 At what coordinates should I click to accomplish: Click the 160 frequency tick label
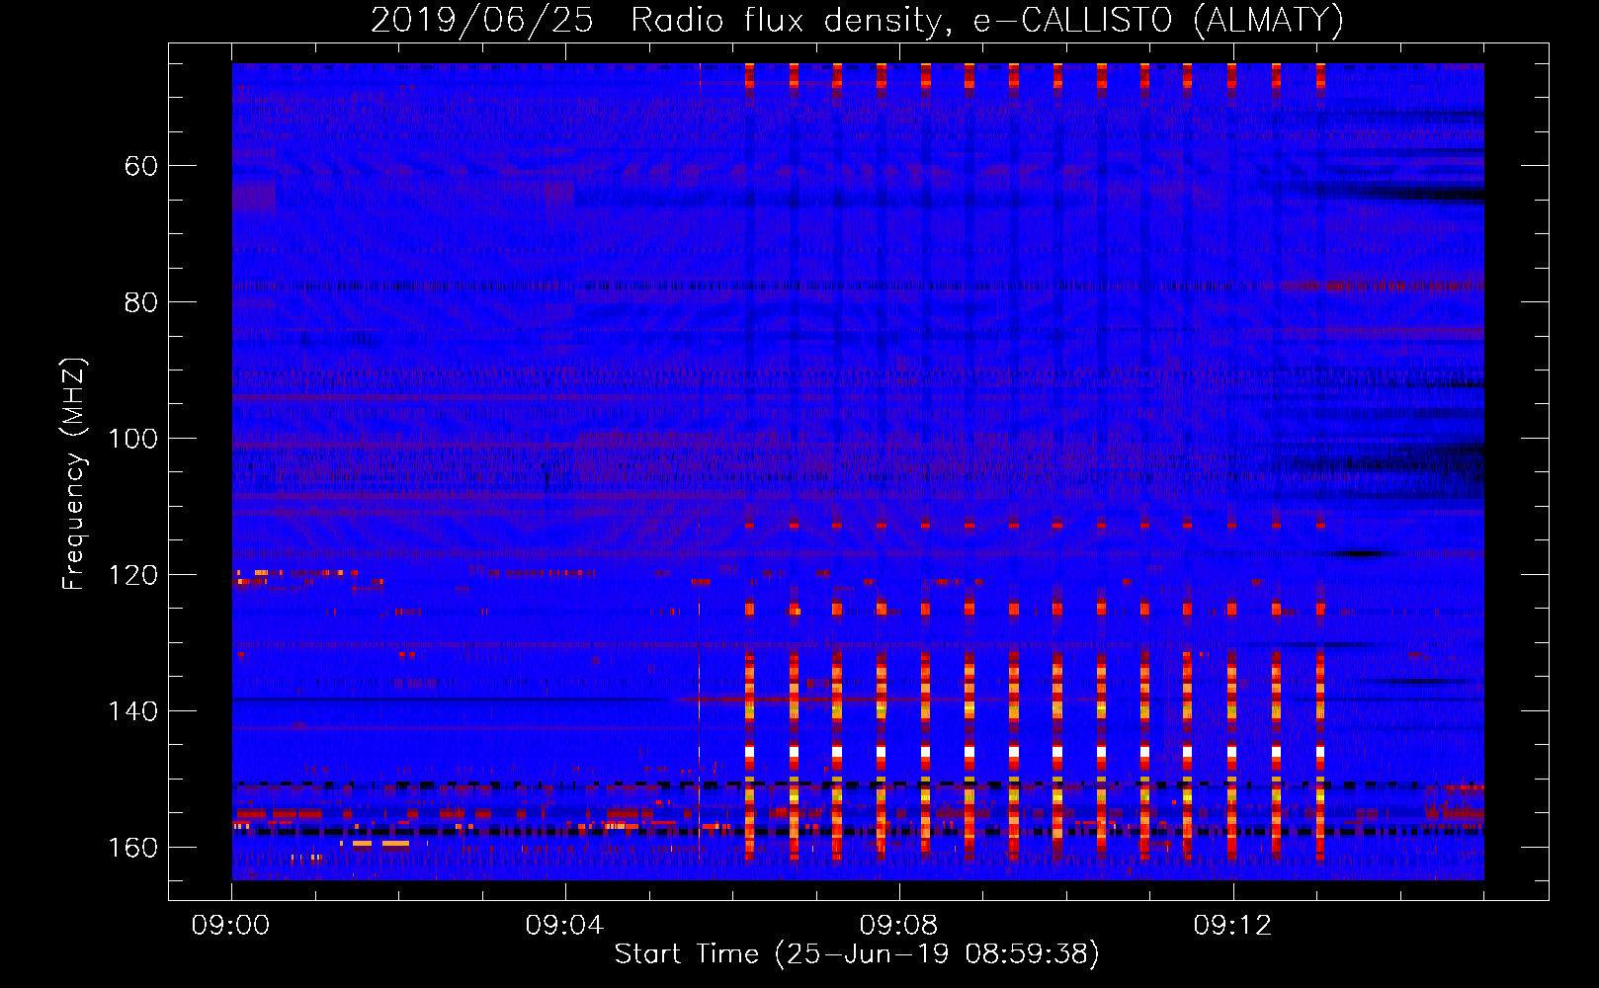(132, 848)
